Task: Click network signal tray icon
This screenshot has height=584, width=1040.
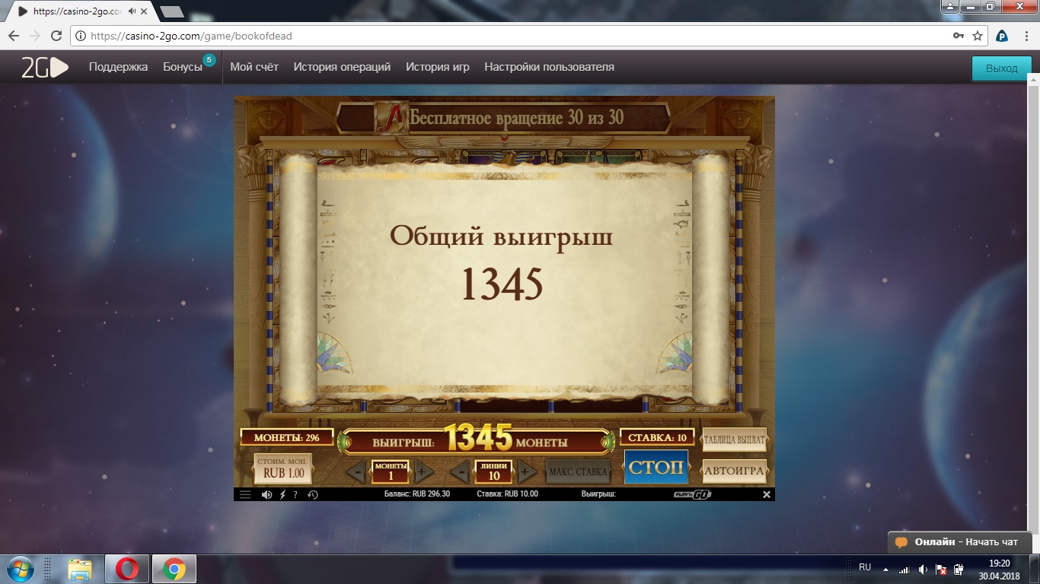Action: coord(904,569)
